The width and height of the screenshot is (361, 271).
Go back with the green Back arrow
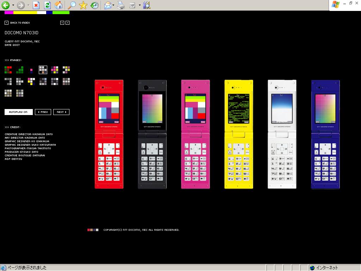pos(6,5)
